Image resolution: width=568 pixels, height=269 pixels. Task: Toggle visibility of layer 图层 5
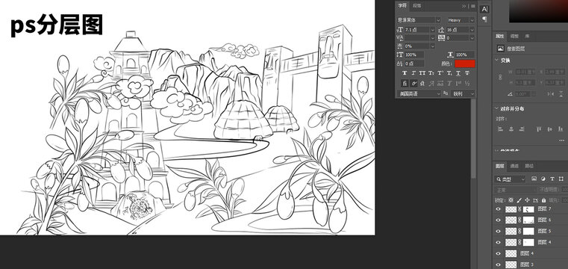(x=498, y=231)
